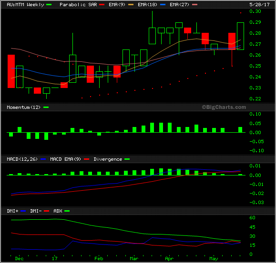The height and width of the screenshot is (263, 276).
Task: Click the last green candlestick of May
Action: pyautogui.click(x=240, y=36)
